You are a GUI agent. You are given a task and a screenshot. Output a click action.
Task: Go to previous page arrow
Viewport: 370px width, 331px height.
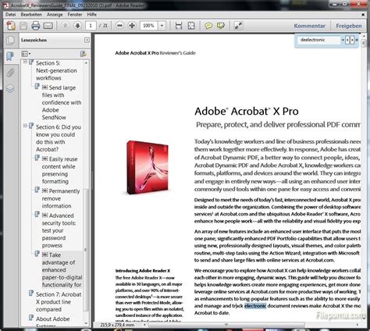(66, 26)
